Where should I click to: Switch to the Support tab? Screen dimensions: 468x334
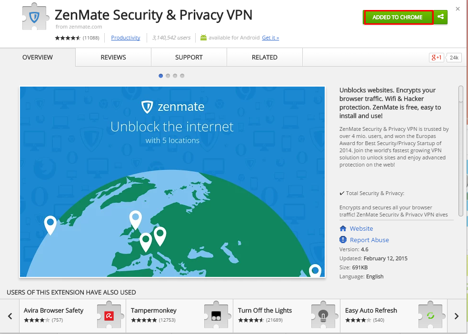click(x=189, y=57)
